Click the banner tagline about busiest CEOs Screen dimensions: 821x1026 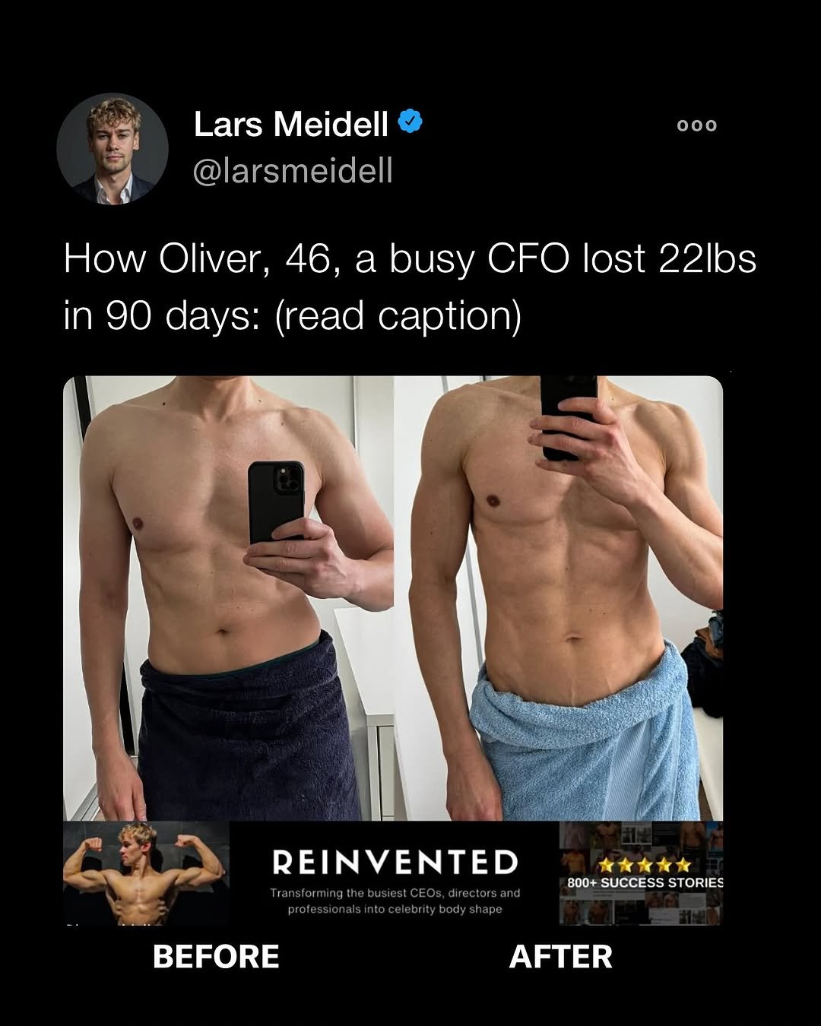click(x=395, y=901)
